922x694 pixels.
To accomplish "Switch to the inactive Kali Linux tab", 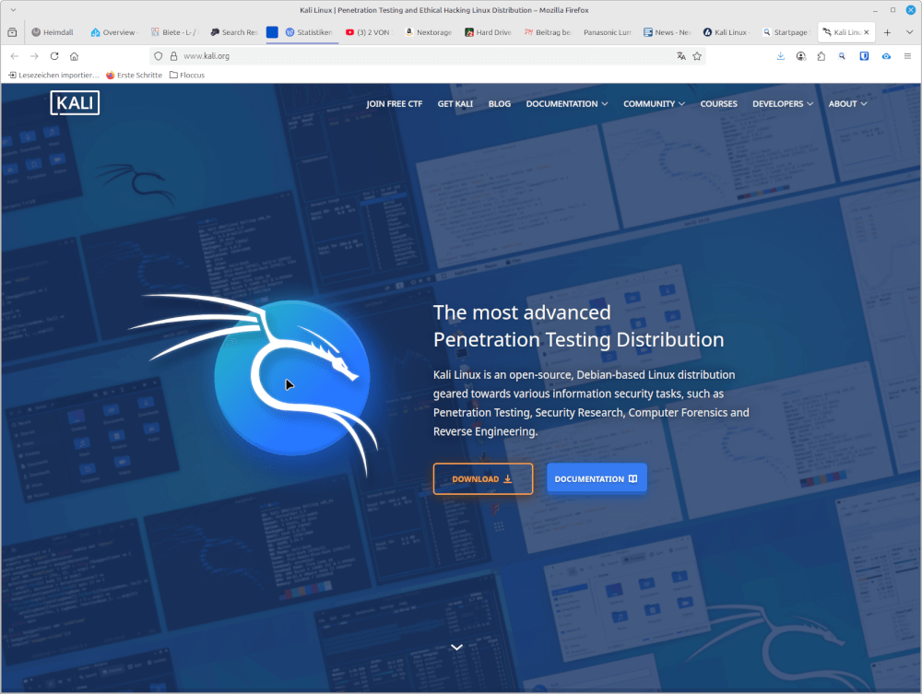I will [727, 32].
